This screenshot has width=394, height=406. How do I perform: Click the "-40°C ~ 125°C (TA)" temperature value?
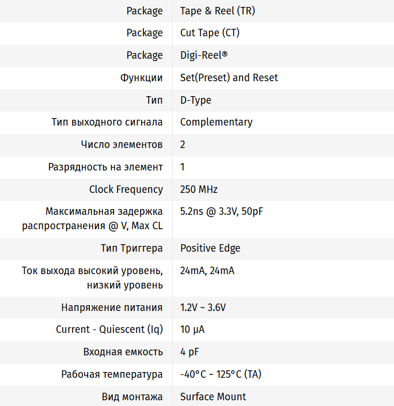point(220,374)
